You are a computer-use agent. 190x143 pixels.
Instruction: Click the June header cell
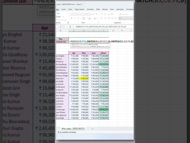pyautogui.click(x=94, y=53)
